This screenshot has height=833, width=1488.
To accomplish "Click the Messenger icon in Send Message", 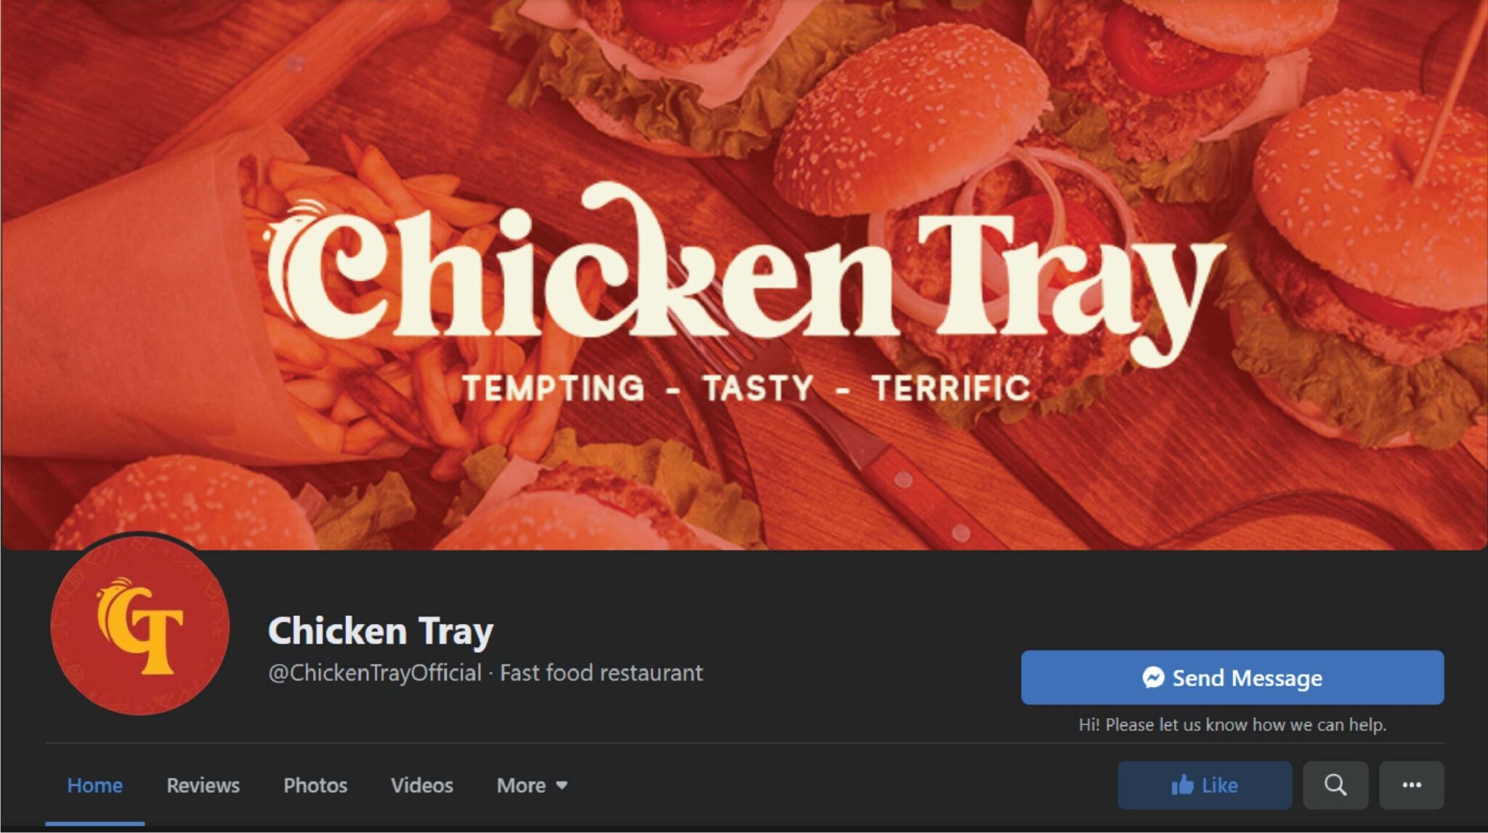I will pyautogui.click(x=1153, y=678).
